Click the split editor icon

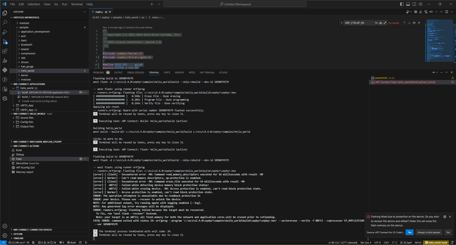(446, 12)
